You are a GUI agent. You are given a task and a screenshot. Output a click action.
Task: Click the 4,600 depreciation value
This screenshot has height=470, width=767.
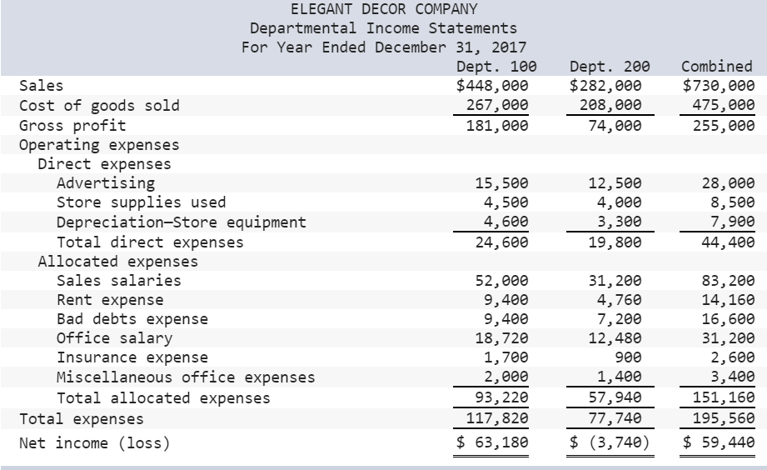(506, 222)
